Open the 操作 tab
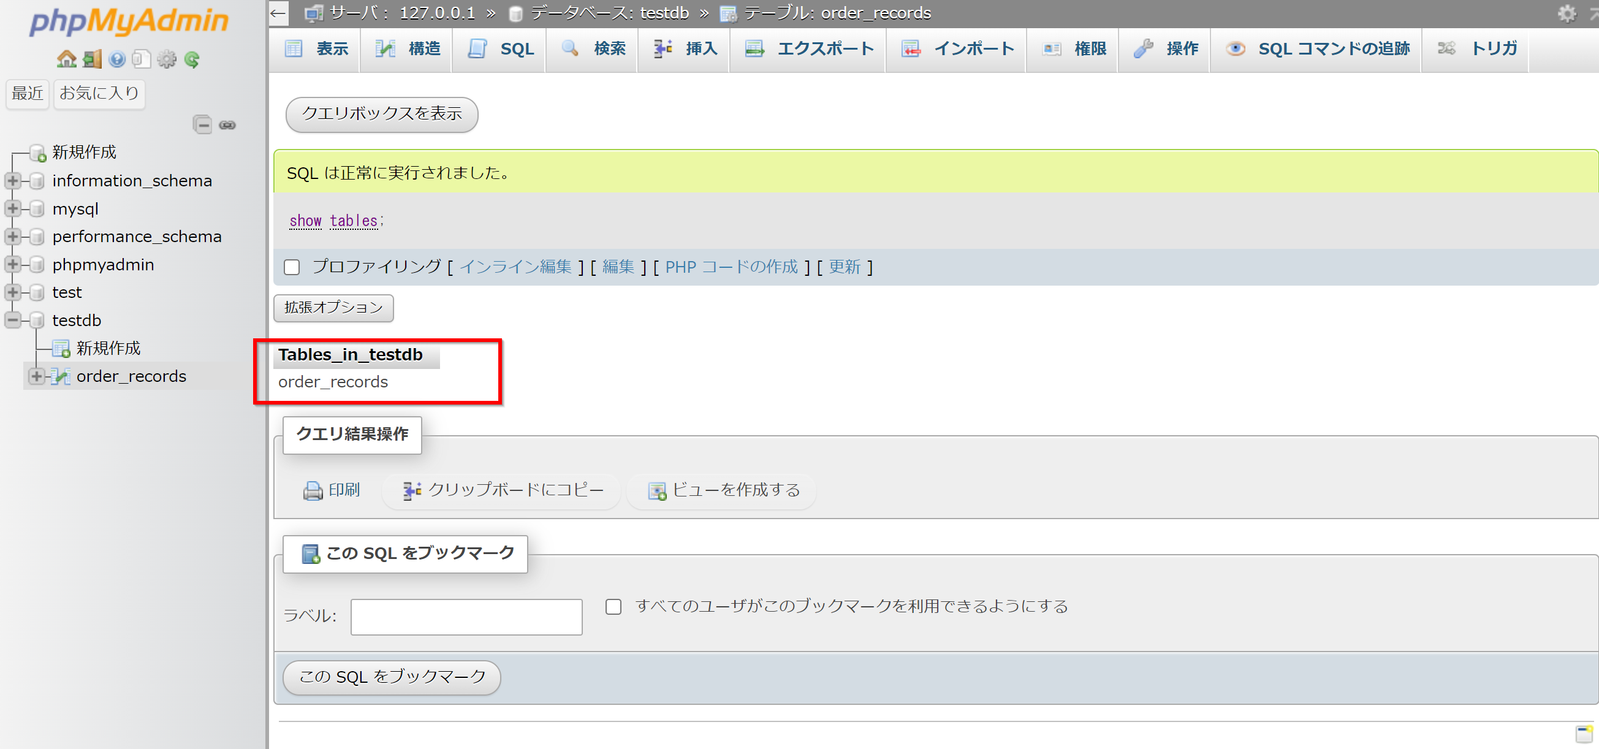The height and width of the screenshot is (749, 1599). point(1164,49)
